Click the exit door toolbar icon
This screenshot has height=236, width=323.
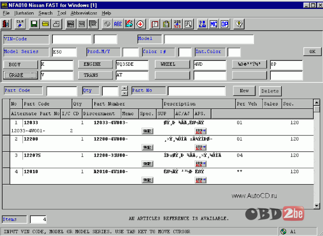6,24
